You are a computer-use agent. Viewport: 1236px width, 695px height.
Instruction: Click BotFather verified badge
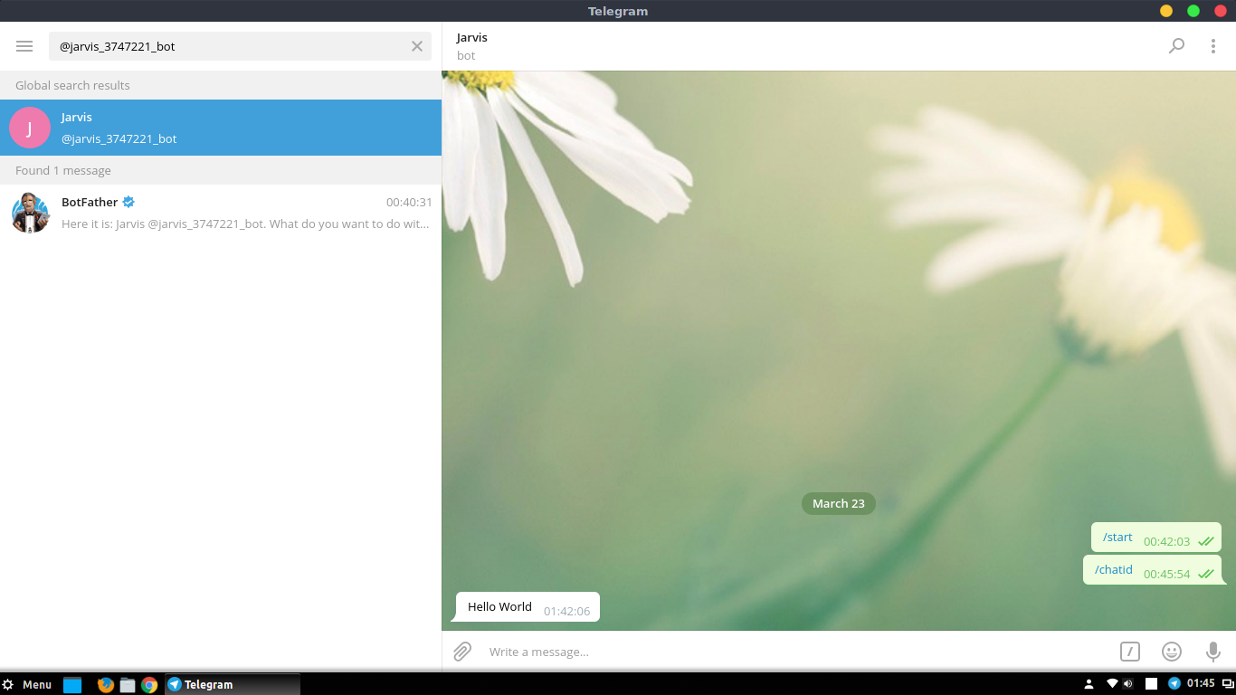(128, 202)
